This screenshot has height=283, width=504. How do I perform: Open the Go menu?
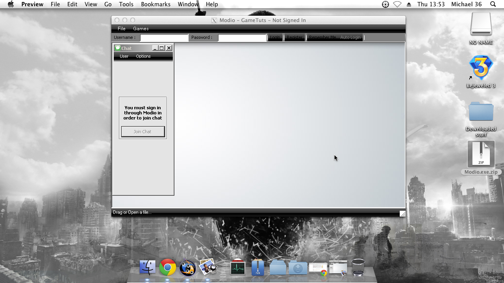pyautogui.click(x=108, y=4)
